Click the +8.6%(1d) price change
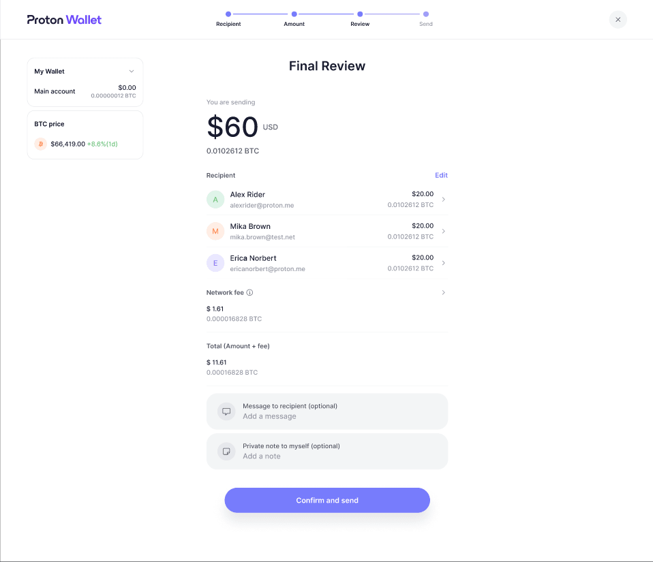 pos(102,144)
